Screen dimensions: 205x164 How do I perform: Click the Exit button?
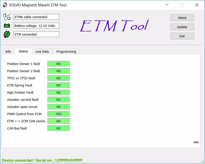182,36
